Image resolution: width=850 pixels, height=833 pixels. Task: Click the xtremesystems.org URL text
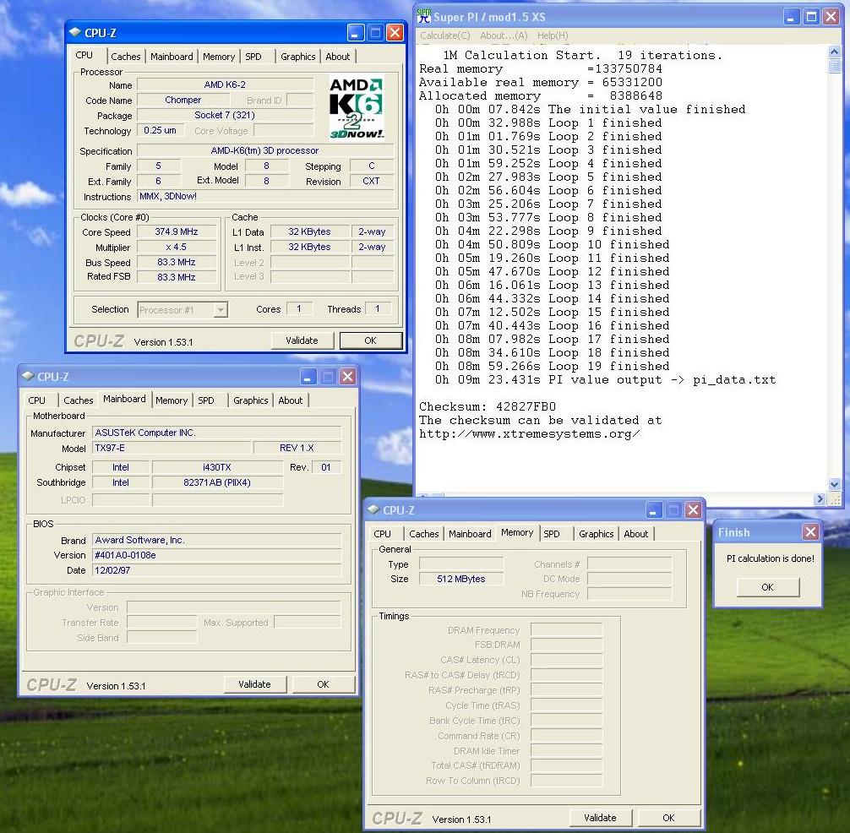click(529, 433)
